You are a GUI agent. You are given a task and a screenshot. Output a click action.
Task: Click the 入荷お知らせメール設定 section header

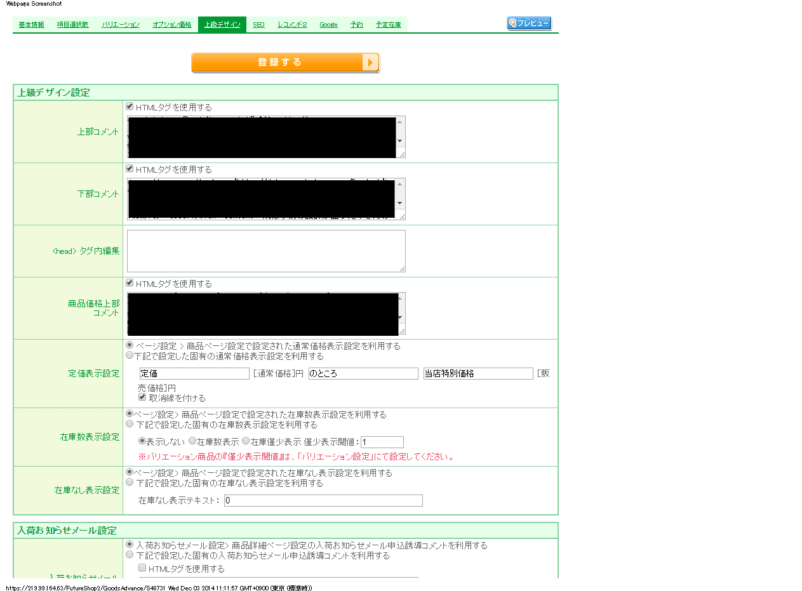pyautogui.click(x=286, y=531)
